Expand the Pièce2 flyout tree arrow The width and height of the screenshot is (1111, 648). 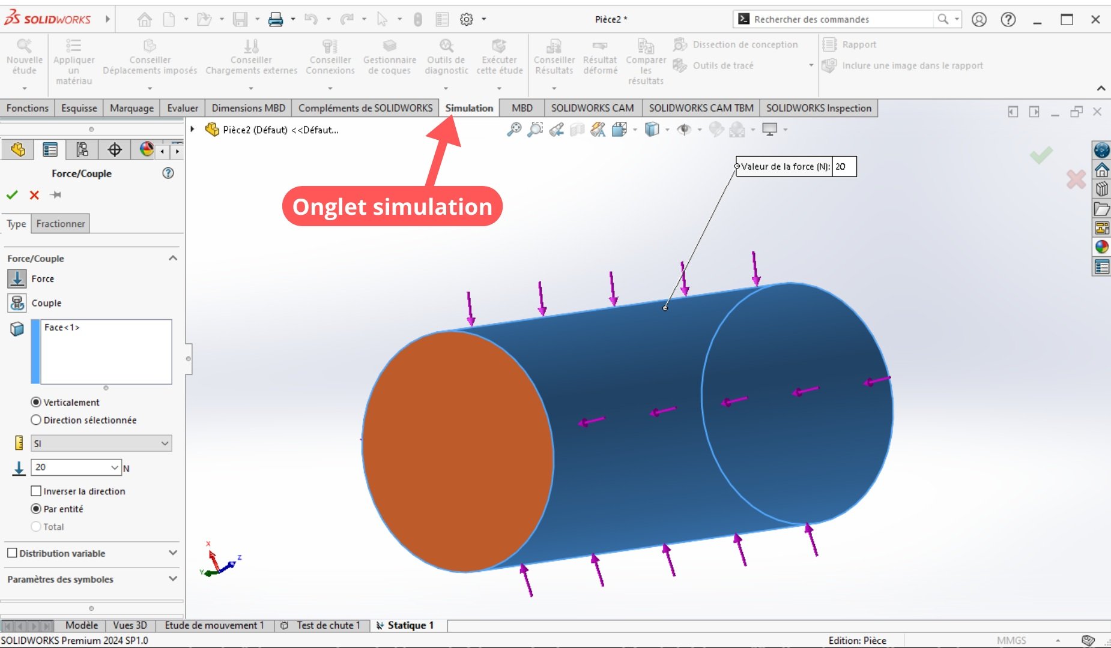(x=193, y=129)
